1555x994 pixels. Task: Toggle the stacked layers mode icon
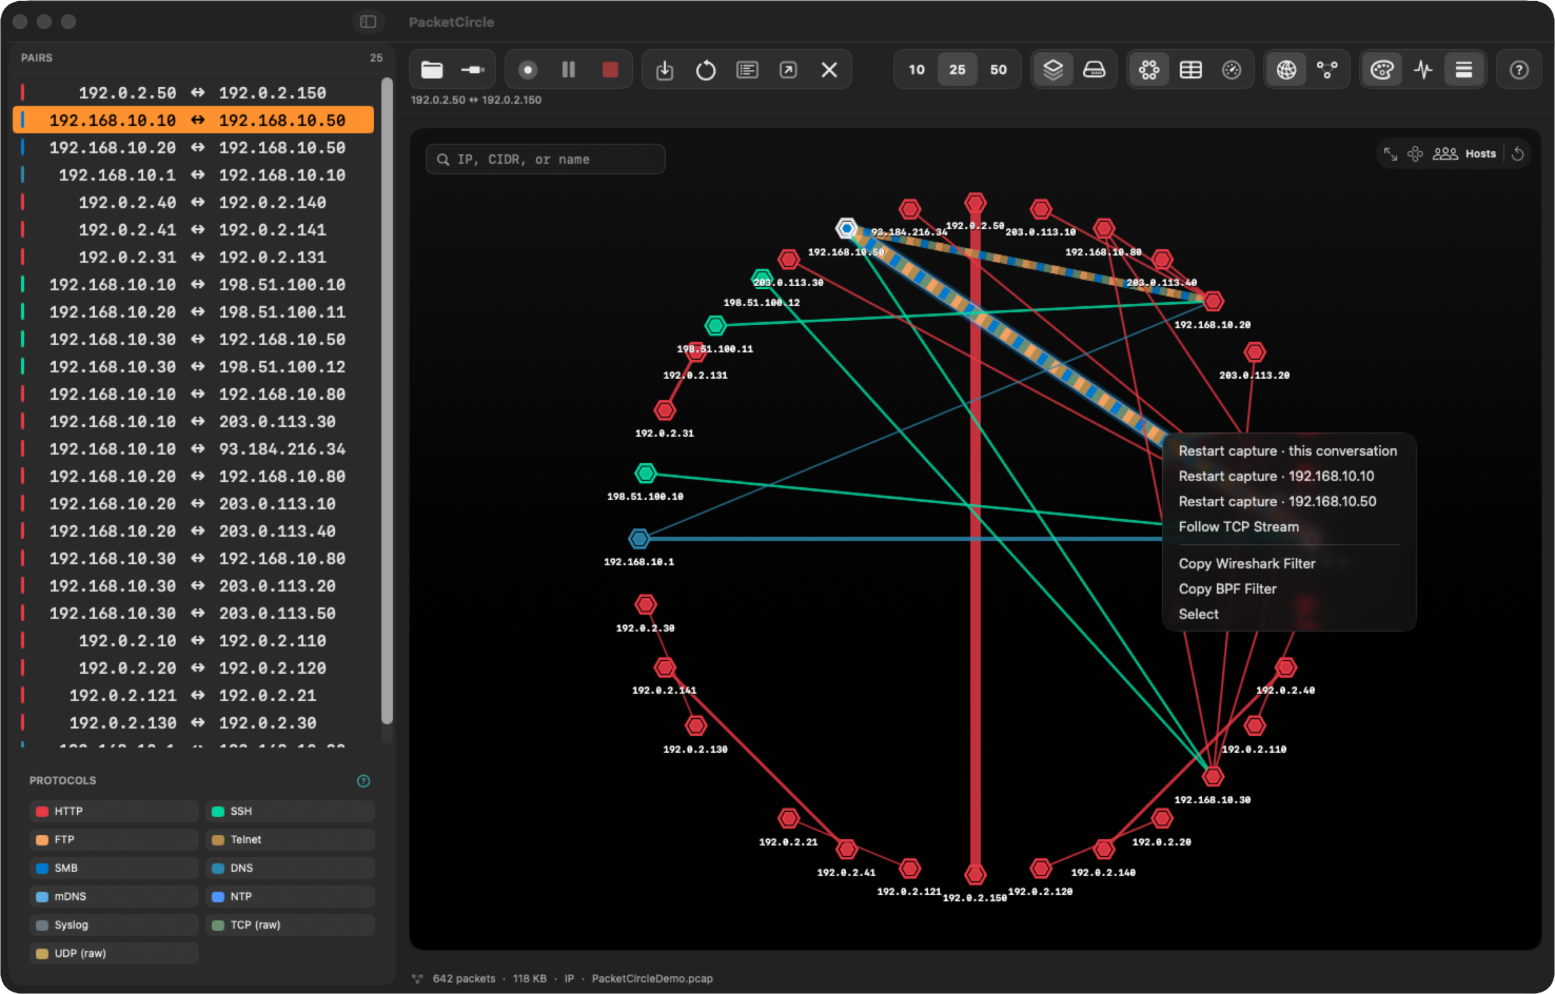(1053, 70)
